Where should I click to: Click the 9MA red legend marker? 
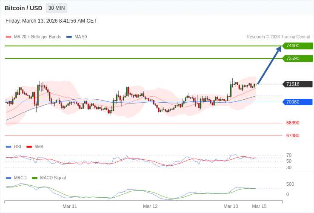(x=29, y=147)
